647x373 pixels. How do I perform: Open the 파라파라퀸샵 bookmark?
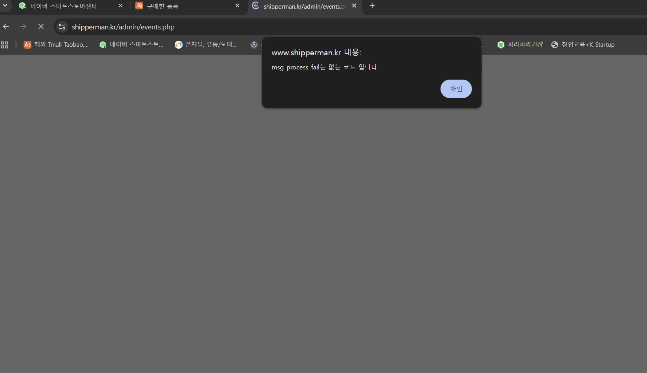coord(520,45)
